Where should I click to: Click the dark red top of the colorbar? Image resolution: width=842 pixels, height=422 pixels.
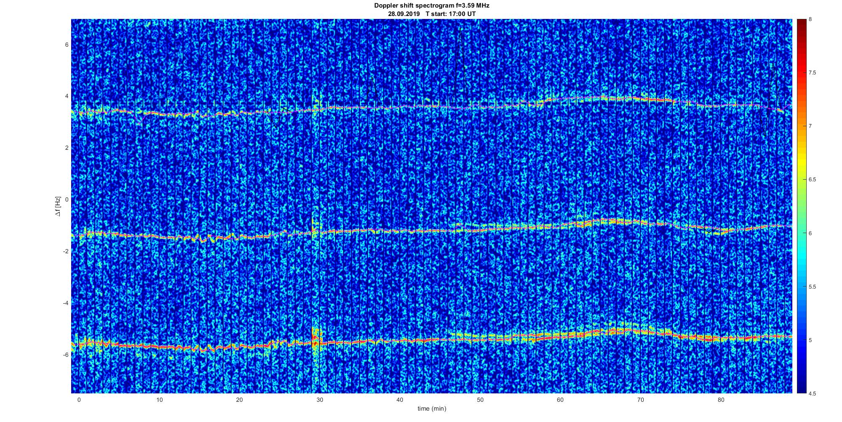(x=802, y=25)
